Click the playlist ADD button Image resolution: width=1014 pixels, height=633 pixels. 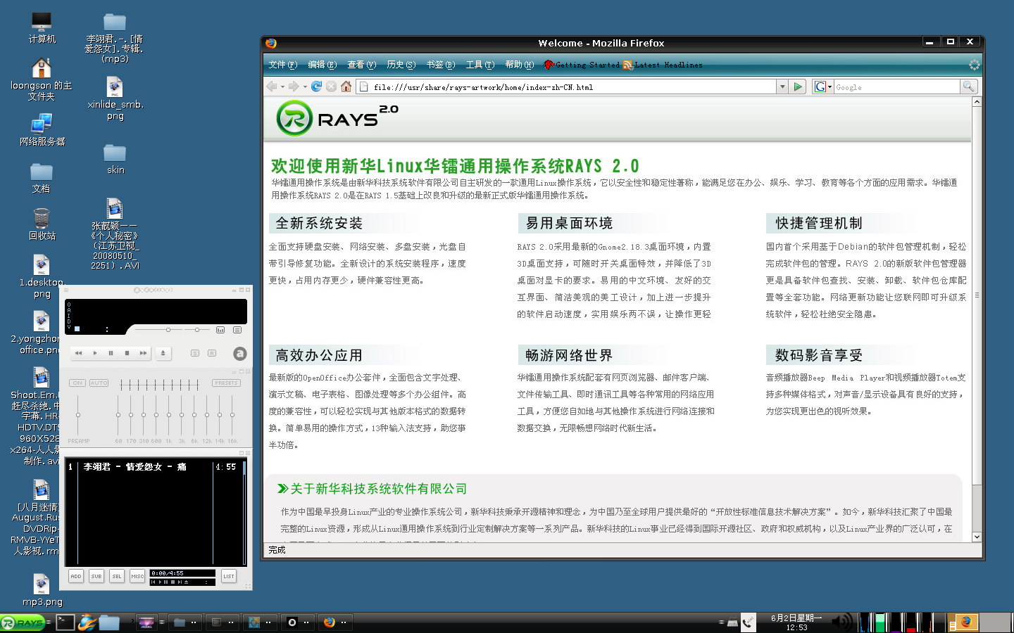coord(76,576)
